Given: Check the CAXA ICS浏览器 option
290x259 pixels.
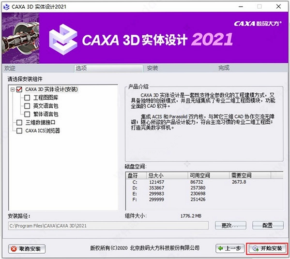Looking at the screenshot, I should (x=19, y=130).
